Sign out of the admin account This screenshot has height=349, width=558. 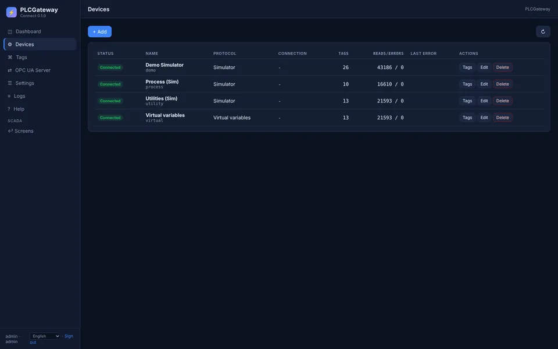coord(69,336)
